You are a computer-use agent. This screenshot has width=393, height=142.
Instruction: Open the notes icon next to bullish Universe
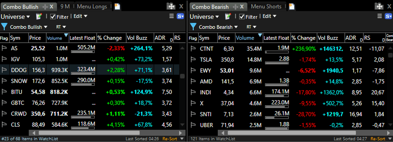[39, 16]
